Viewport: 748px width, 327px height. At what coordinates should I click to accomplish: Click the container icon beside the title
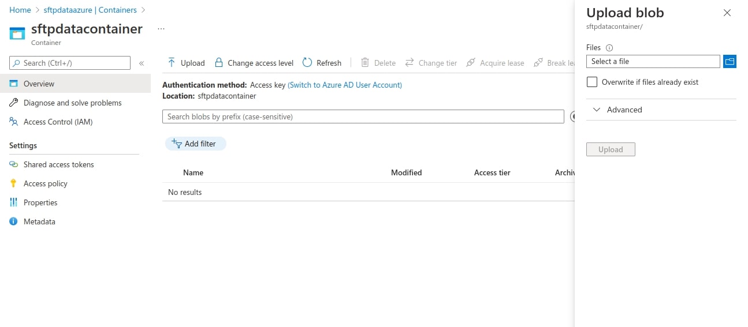[x=17, y=33]
